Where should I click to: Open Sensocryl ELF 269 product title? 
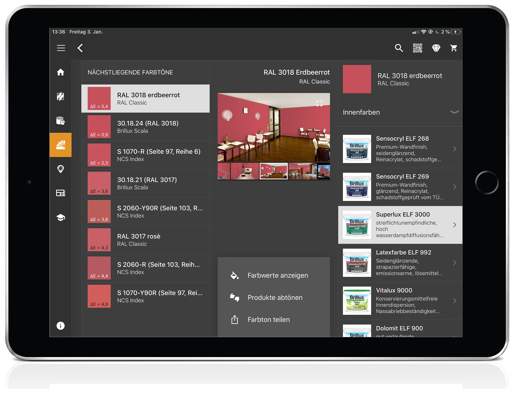pos(402,176)
